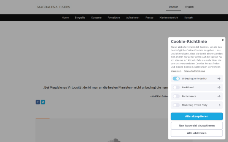Viewport: 228px width, 142px height.
Task: Enable the Funktionell cookies switch
Action: (176, 87)
